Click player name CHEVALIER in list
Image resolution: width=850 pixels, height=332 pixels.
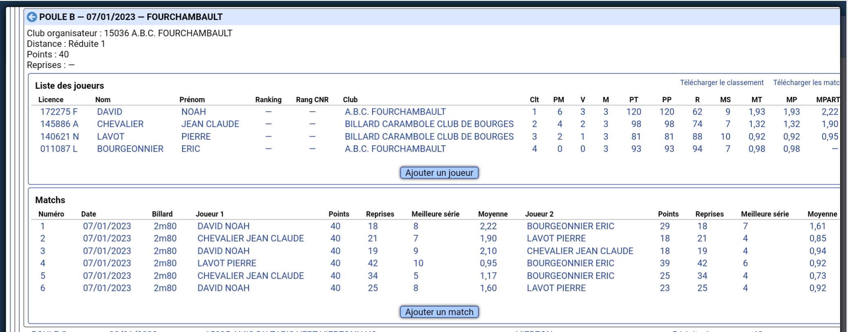pos(120,124)
